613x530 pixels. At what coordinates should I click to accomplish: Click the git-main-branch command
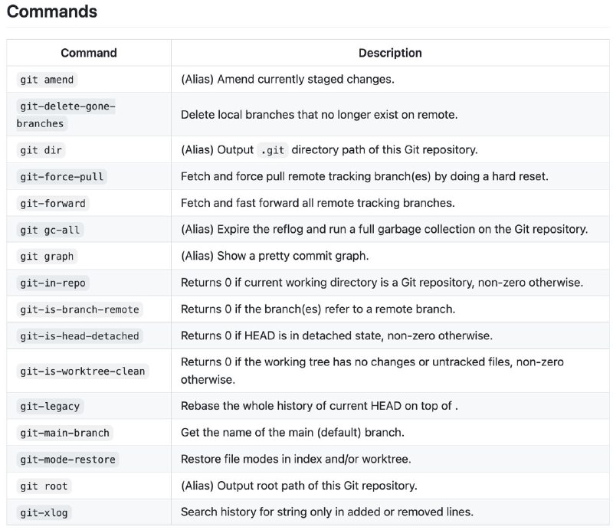pyautogui.click(x=65, y=433)
